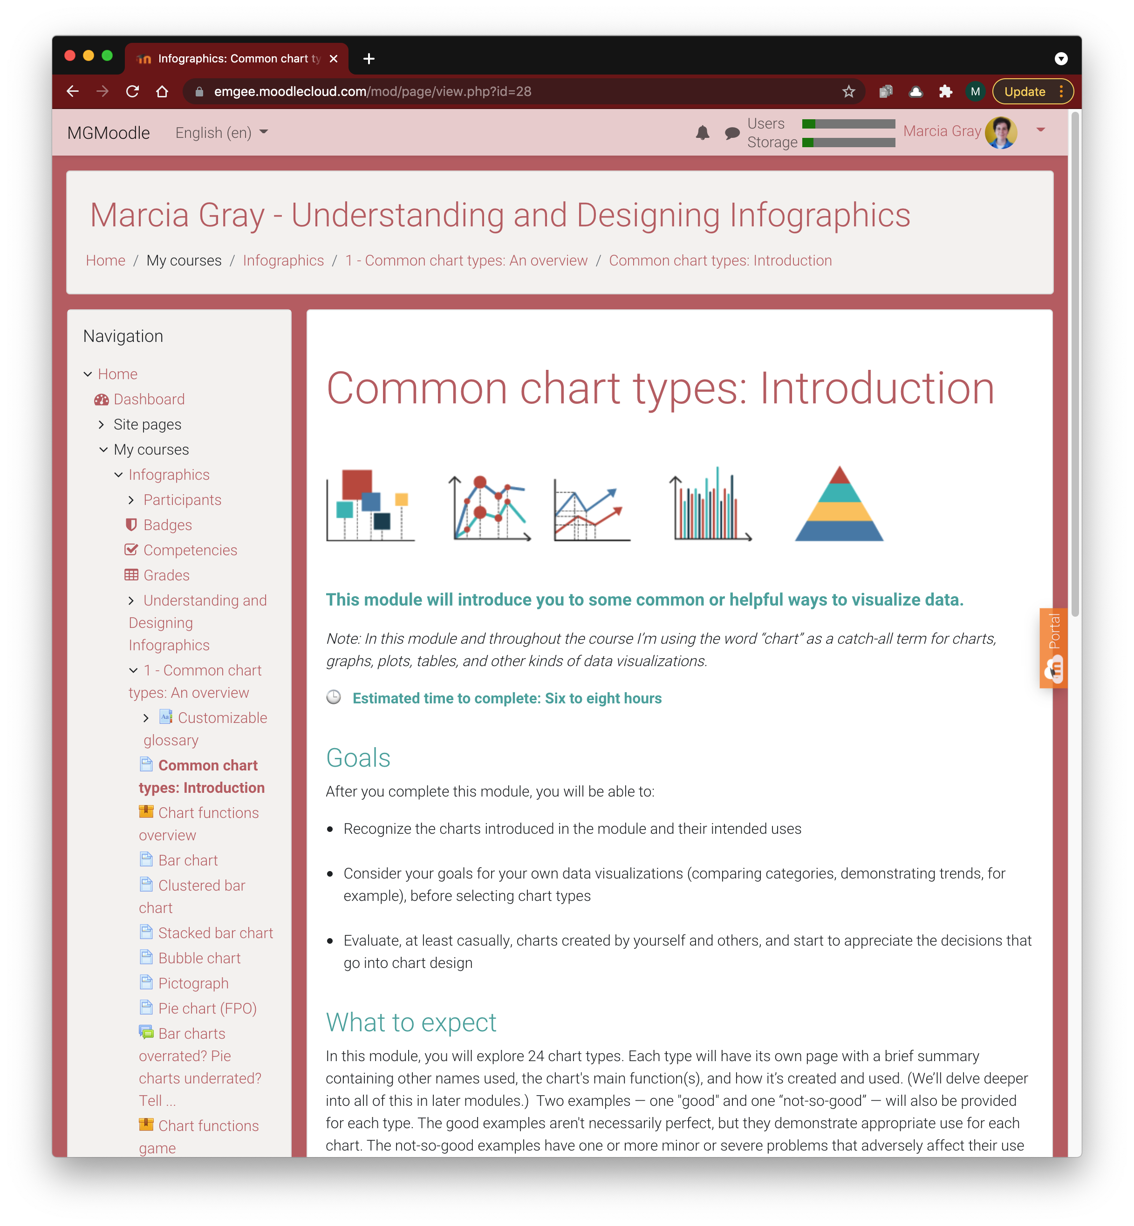Select the Infographics browser tab
This screenshot has height=1226, width=1134.
[236, 59]
